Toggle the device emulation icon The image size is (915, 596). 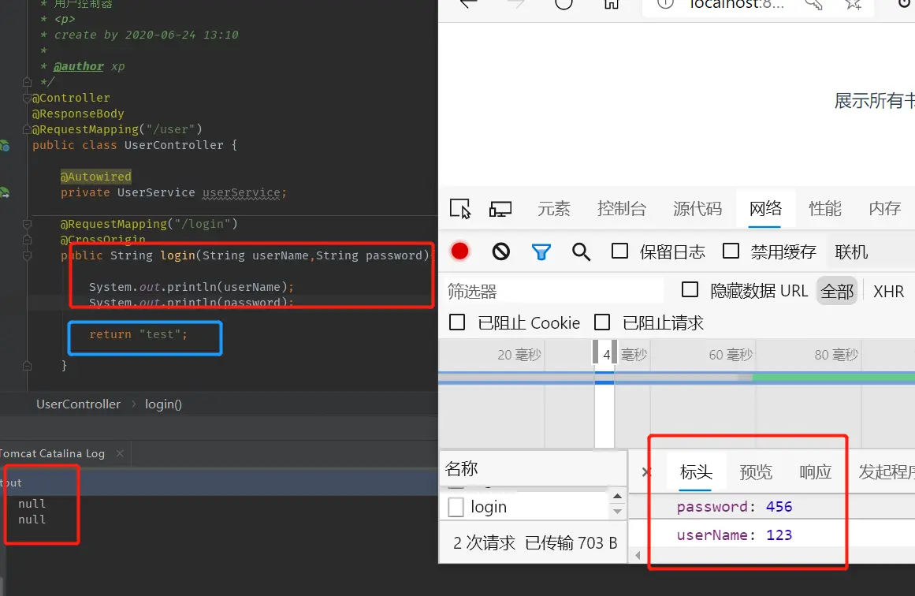pyautogui.click(x=500, y=208)
